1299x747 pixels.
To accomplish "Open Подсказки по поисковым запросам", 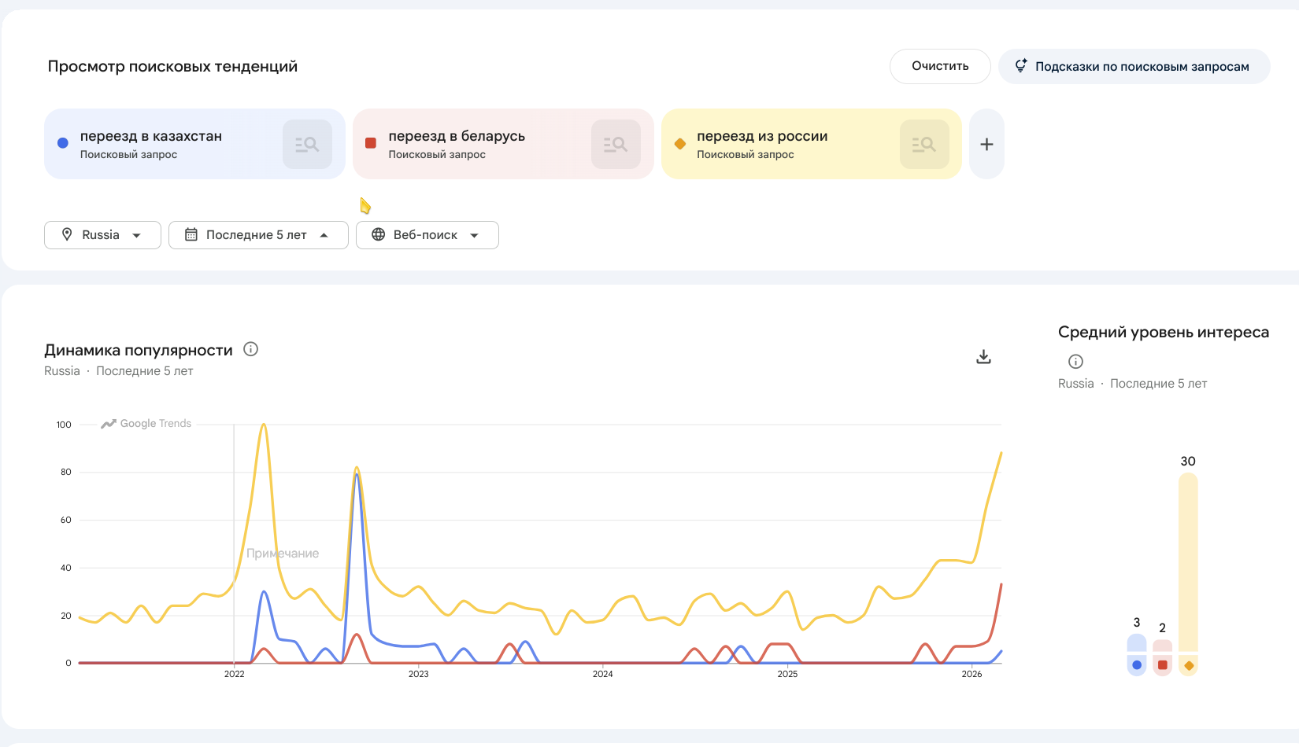I will (1134, 67).
